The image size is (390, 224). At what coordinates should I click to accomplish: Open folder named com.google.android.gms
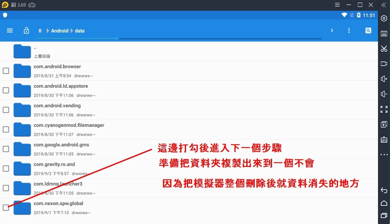pyautogui.click(x=61, y=145)
